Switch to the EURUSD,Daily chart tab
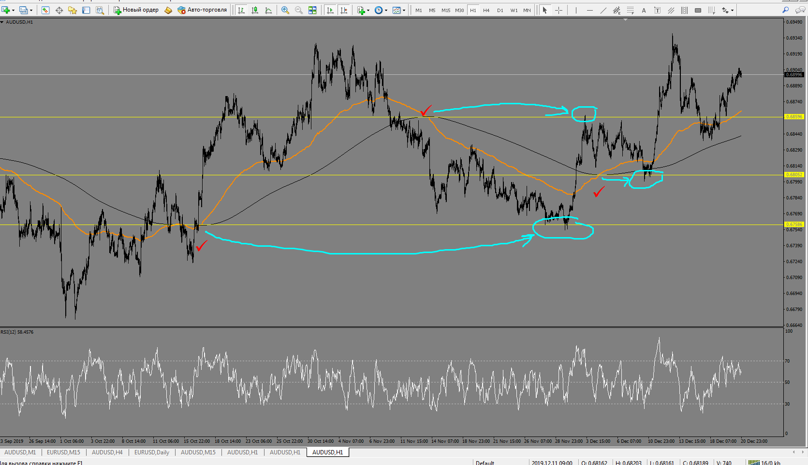This screenshot has height=465, width=808. coord(152,452)
